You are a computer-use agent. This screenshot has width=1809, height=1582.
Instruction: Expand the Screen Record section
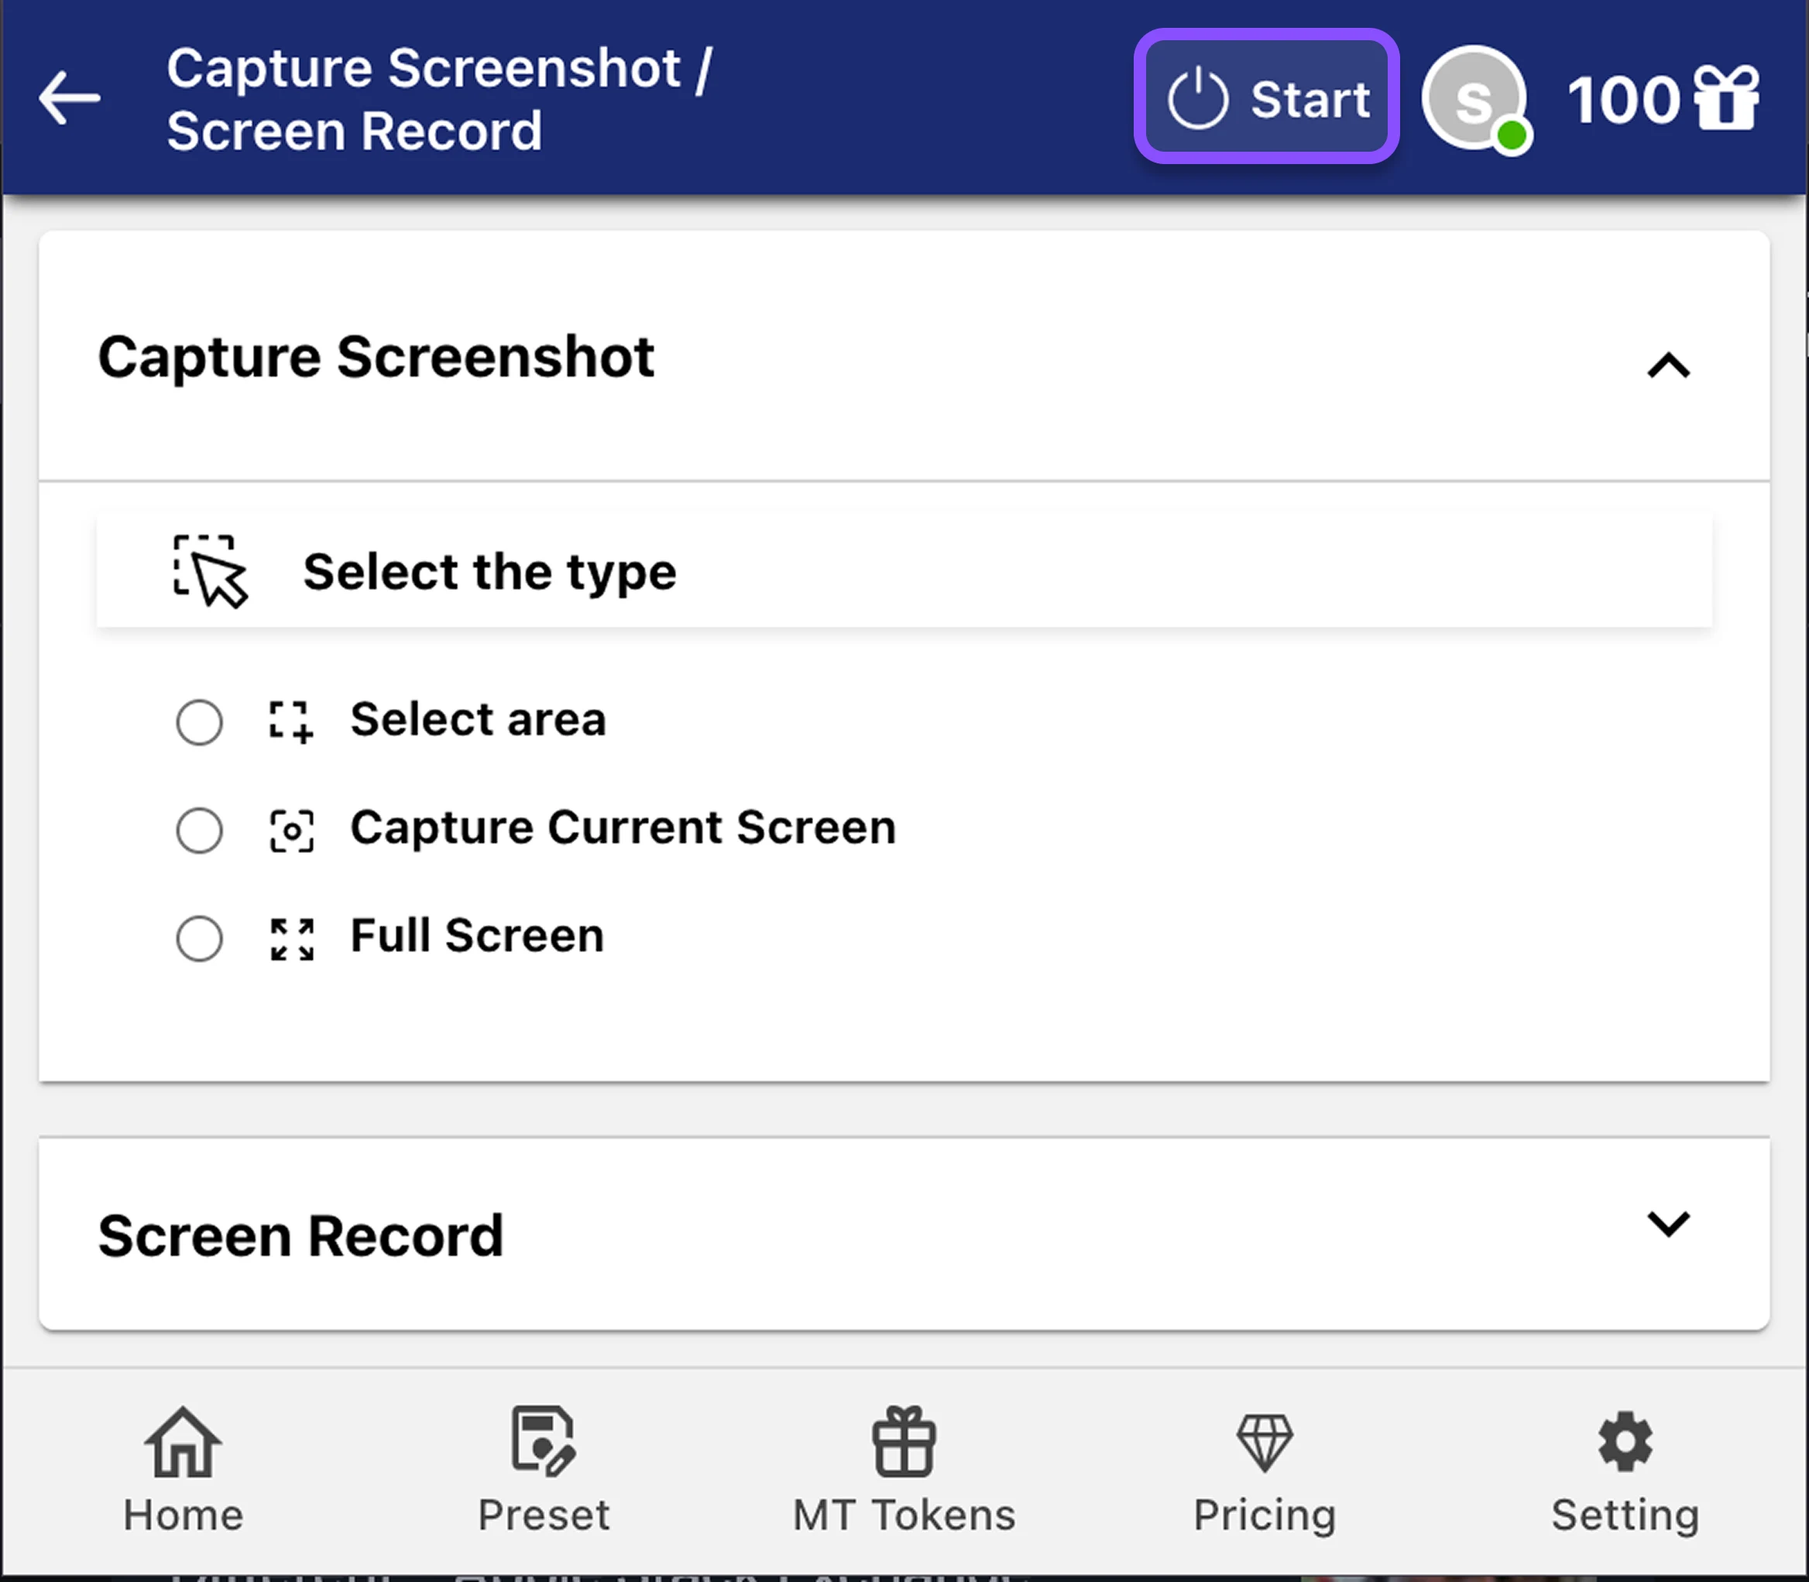click(1668, 1224)
